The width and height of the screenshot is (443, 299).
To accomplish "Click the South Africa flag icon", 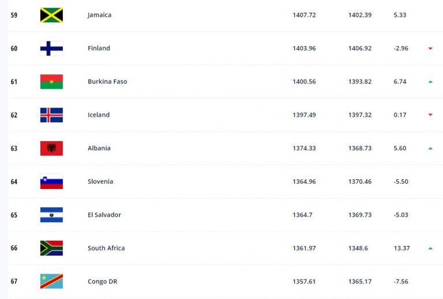I will click(x=51, y=248).
